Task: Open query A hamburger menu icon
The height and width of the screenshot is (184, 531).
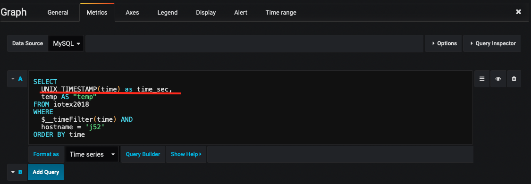Action: click(x=481, y=79)
